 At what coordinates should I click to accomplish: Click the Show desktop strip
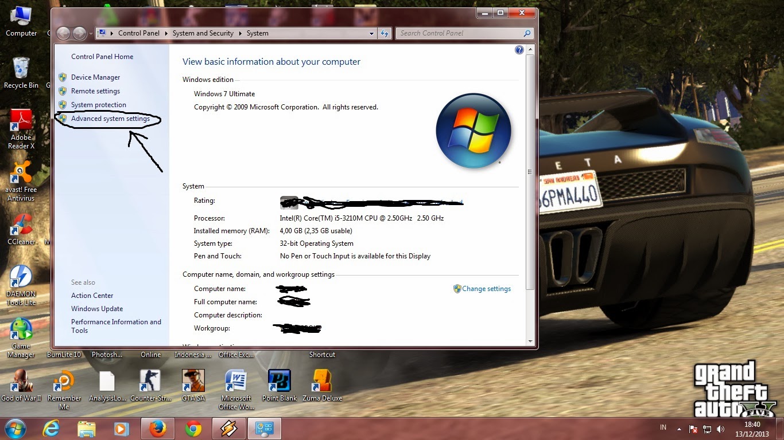(779, 429)
